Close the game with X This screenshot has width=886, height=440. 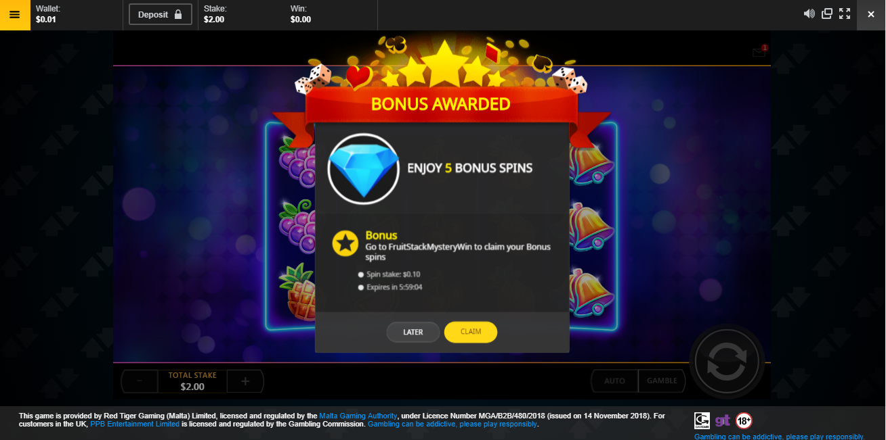tap(871, 15)
